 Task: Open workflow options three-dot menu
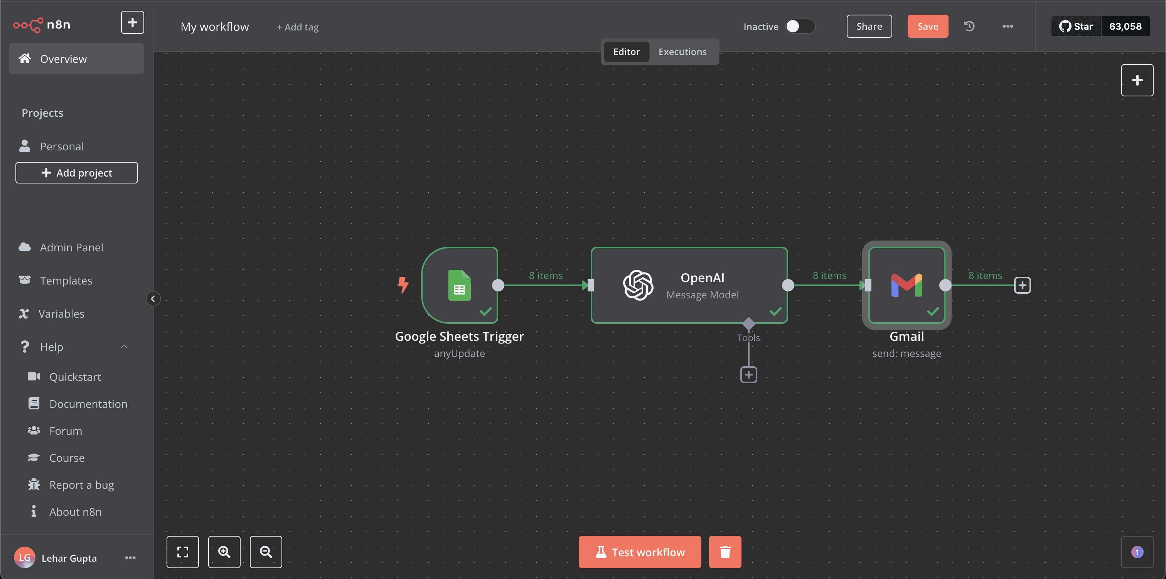(x=1008, y=26)
